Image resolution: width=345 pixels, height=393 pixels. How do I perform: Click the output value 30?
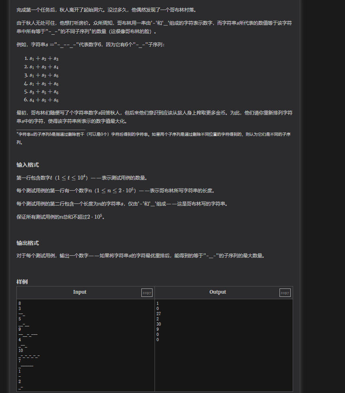click(x=159, y=324)
